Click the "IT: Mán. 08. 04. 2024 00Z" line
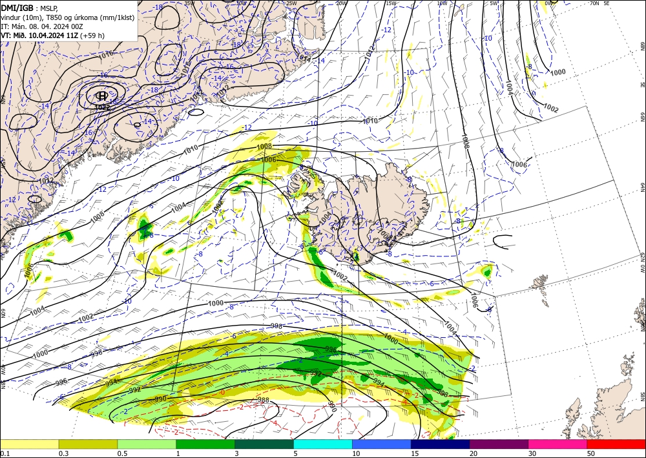The image size is (646, 458). pos(41,26)
